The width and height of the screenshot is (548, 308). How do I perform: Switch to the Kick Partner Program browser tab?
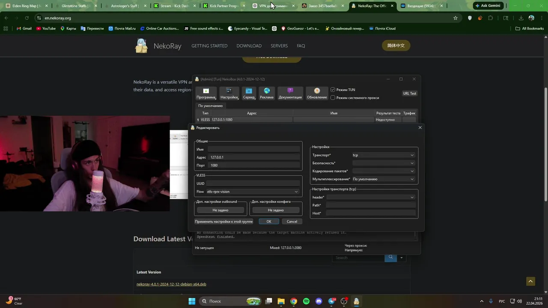(x=223, y=6)
